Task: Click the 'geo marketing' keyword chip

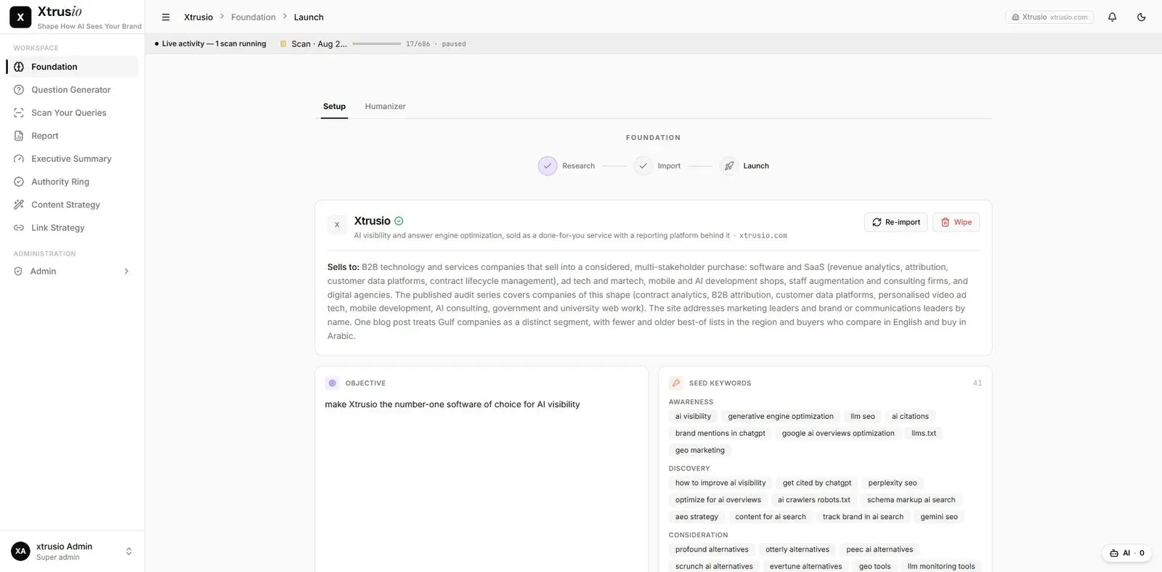Action: pos(700,450)
